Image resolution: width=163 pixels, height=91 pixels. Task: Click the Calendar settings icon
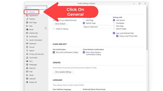coord(27,79)
